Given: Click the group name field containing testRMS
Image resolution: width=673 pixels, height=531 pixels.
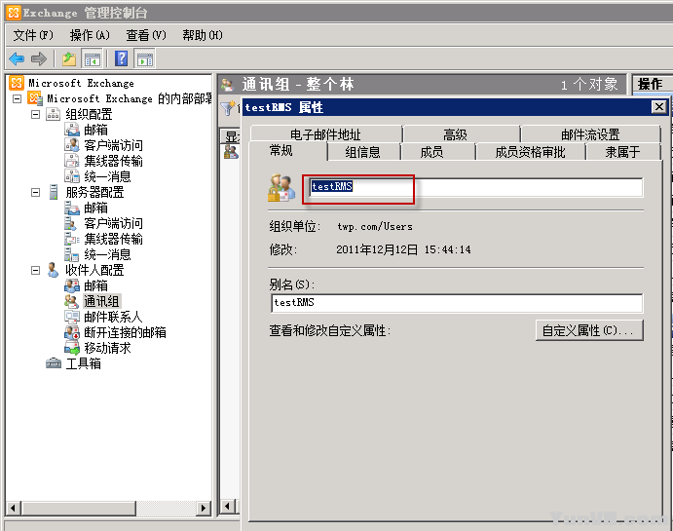Looking at the screenshot, I should pos(476,188).
